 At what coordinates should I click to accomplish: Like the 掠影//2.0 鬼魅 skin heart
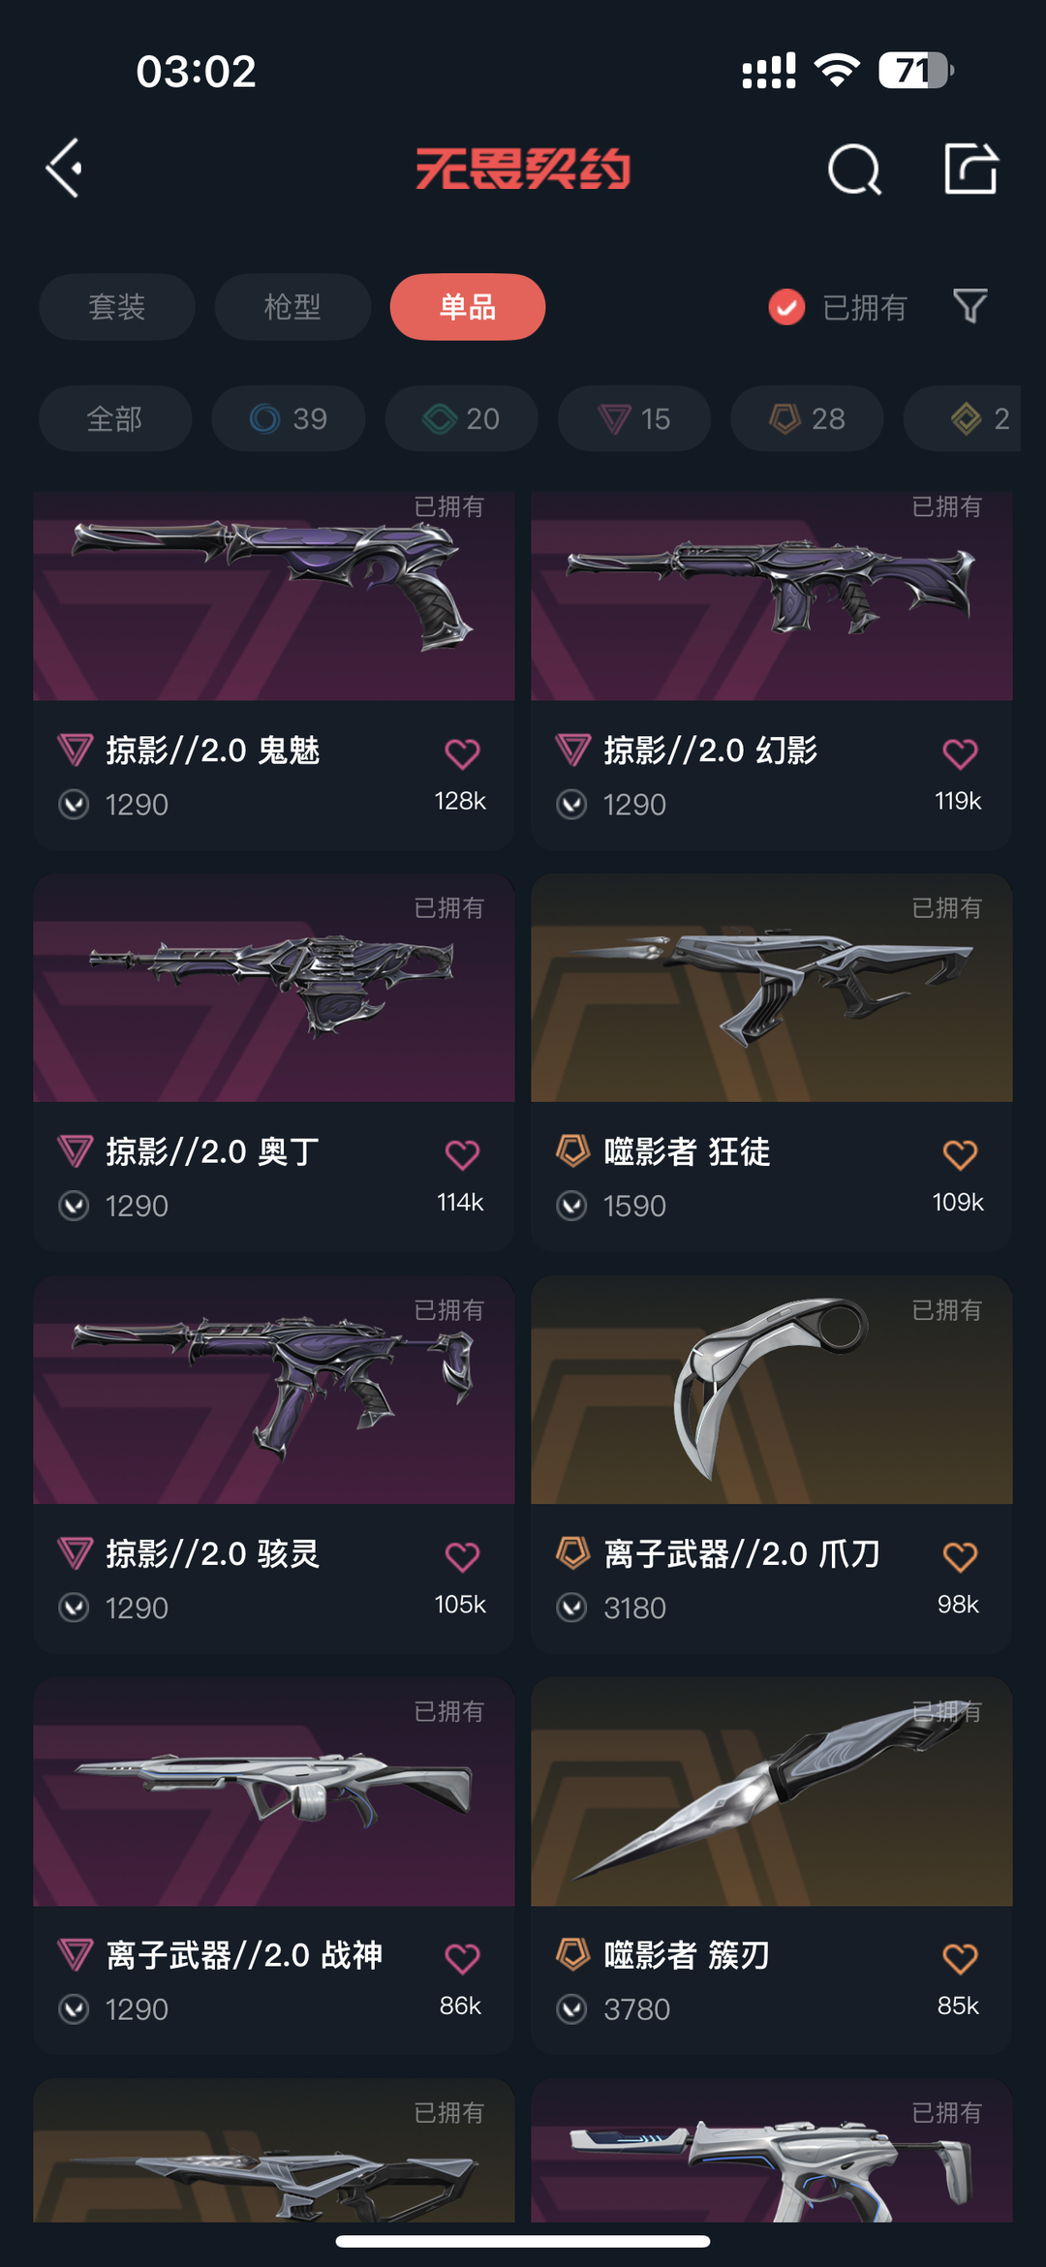(462, 753)
